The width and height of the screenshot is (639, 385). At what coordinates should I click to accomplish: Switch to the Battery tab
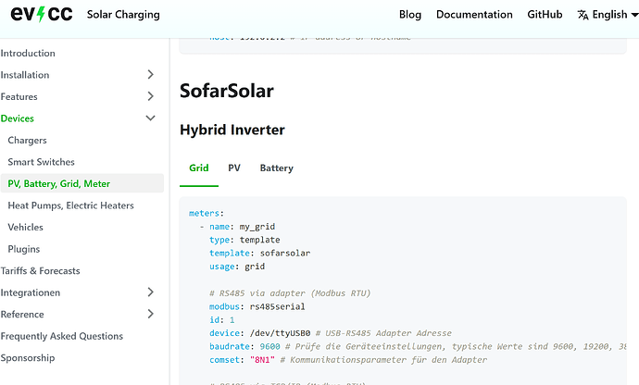point(276,168)
